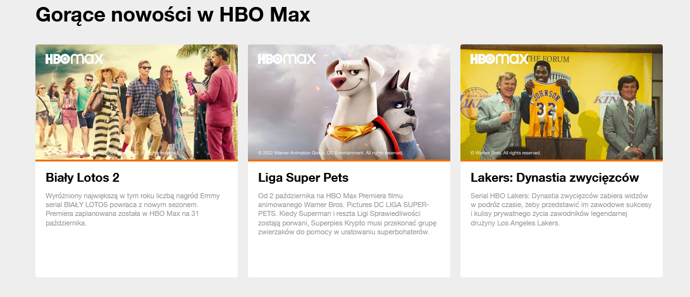690x297 pixels.
Task: Click the Warner Bros. copyright caption on Lakers image
Action: 505,153
